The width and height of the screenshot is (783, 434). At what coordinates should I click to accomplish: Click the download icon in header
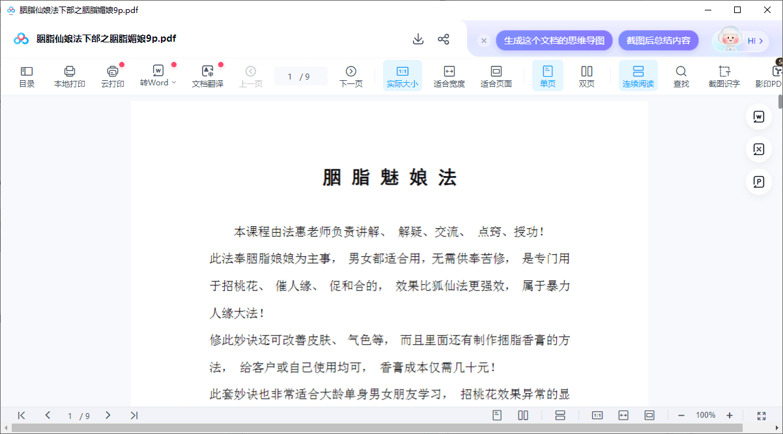pos(418,39)
